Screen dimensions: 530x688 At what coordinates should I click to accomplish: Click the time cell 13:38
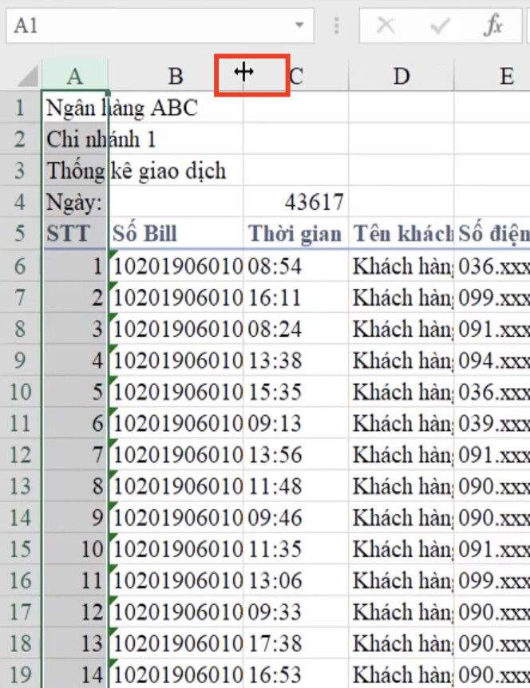click(x=296, y=360)
